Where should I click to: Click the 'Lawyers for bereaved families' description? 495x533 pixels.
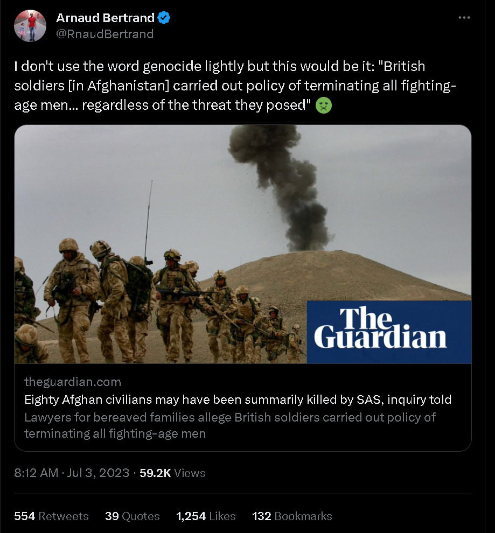(x=229, y=425)
